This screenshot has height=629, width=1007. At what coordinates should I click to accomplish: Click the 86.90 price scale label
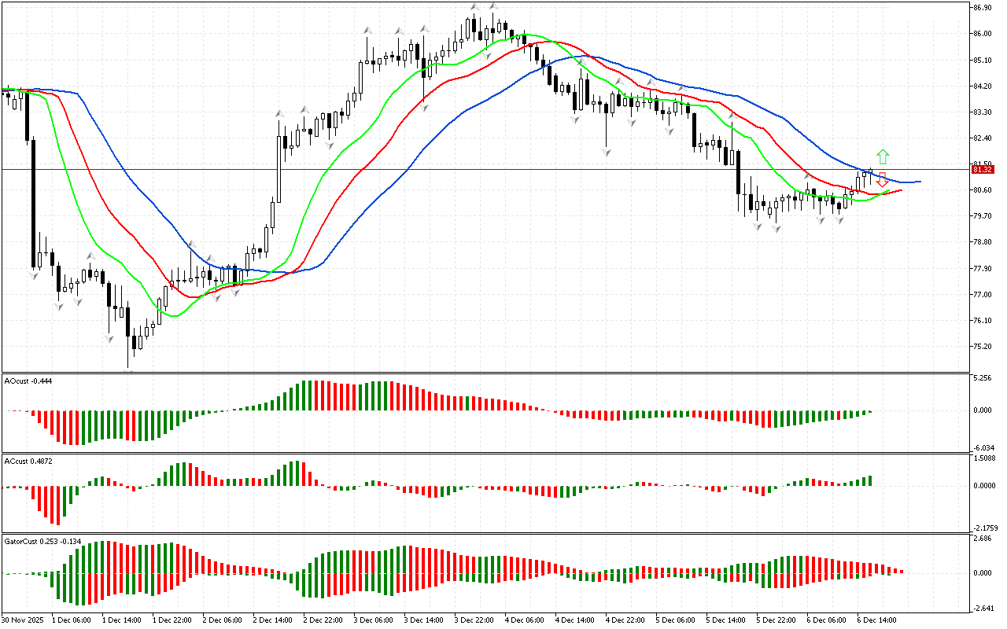tap(981, 8)
